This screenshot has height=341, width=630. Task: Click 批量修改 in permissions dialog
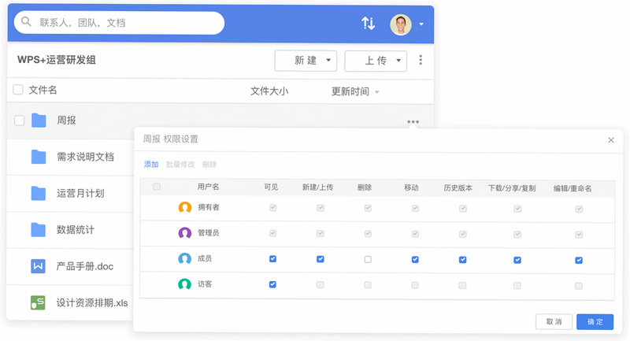tap(180, 165)
